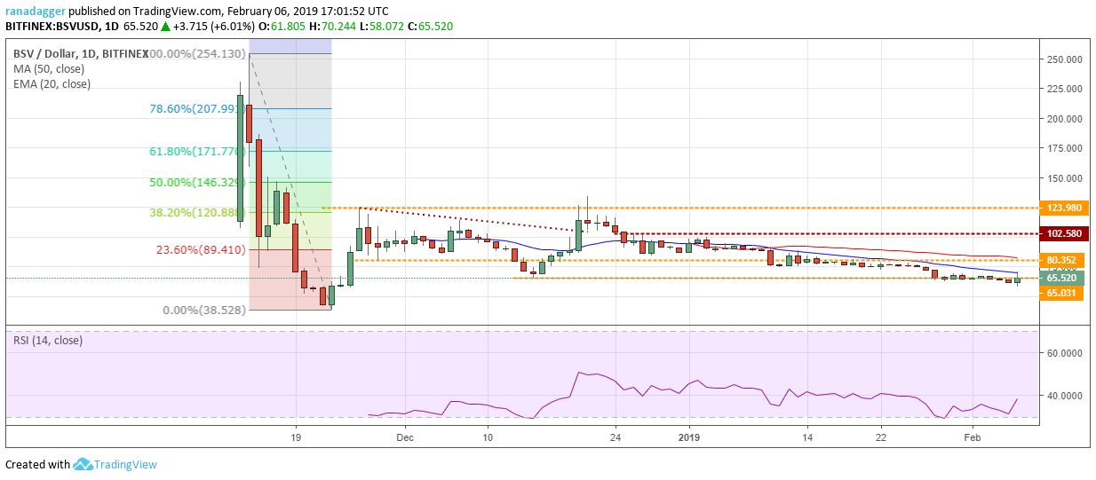The image size is (1096, 480).
Task: Click the ranadagger author name
Action: 36,9
